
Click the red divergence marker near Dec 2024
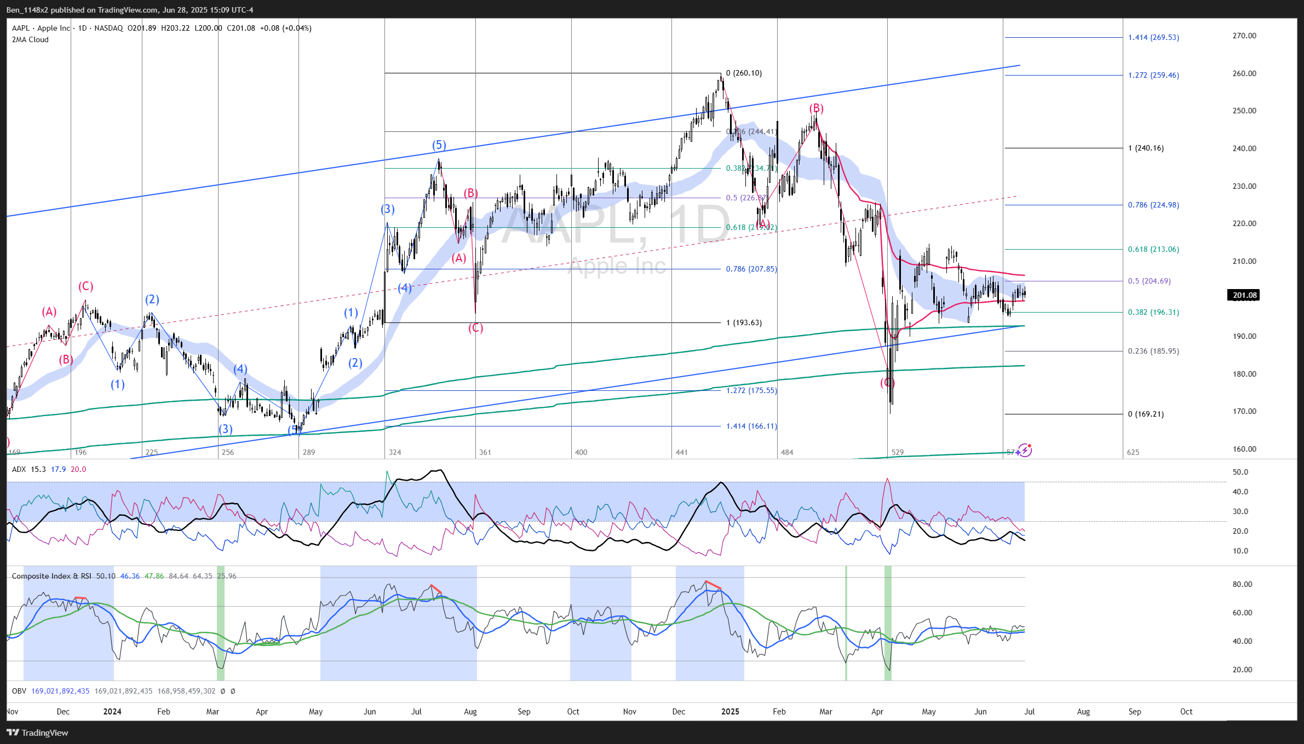pyautogui.click(x=713, y=584)
